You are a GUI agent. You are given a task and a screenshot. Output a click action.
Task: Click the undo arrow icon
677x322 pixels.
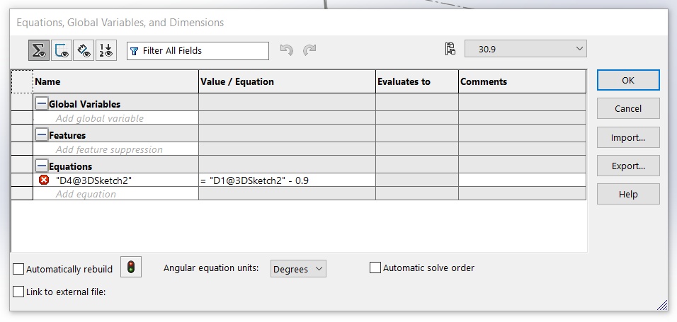pos(286,50)
